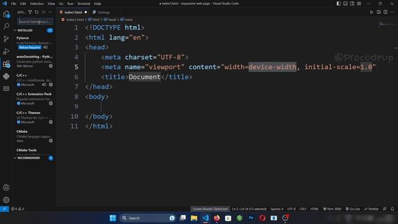Click the code minimap preview
The height and width of the screenshot is (224, 398).
pyautogui.click(x=386, y=25)
